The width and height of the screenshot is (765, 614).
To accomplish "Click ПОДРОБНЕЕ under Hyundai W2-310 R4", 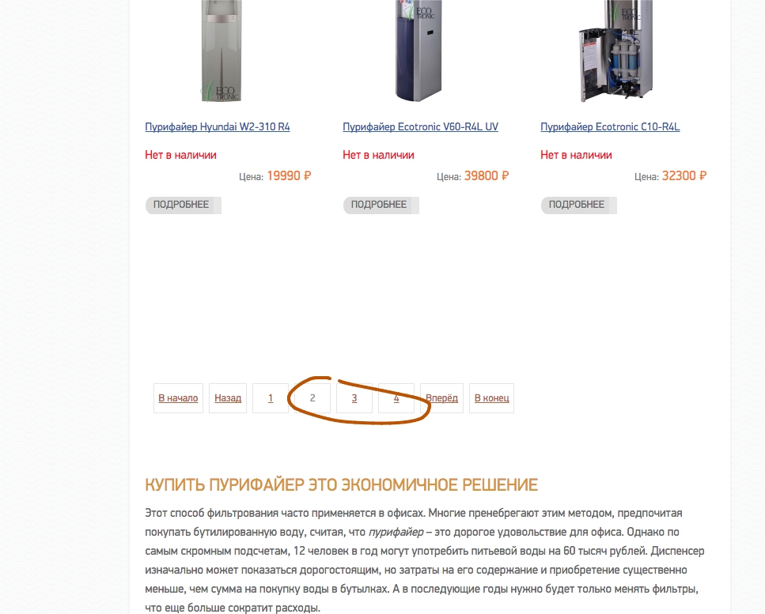I will 183,205.
